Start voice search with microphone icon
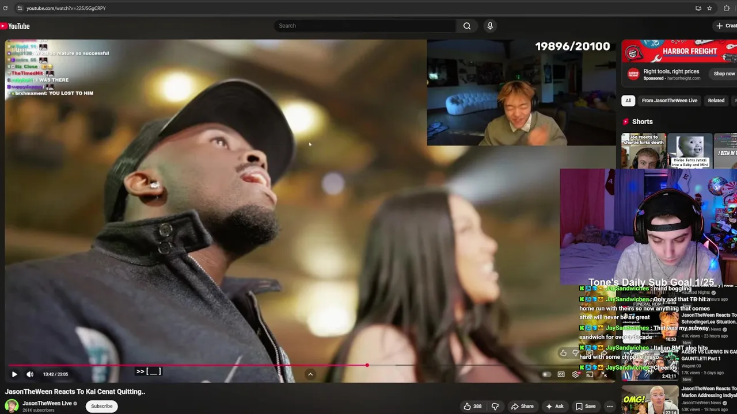The image size is (737, 414). tap(490, 26)
